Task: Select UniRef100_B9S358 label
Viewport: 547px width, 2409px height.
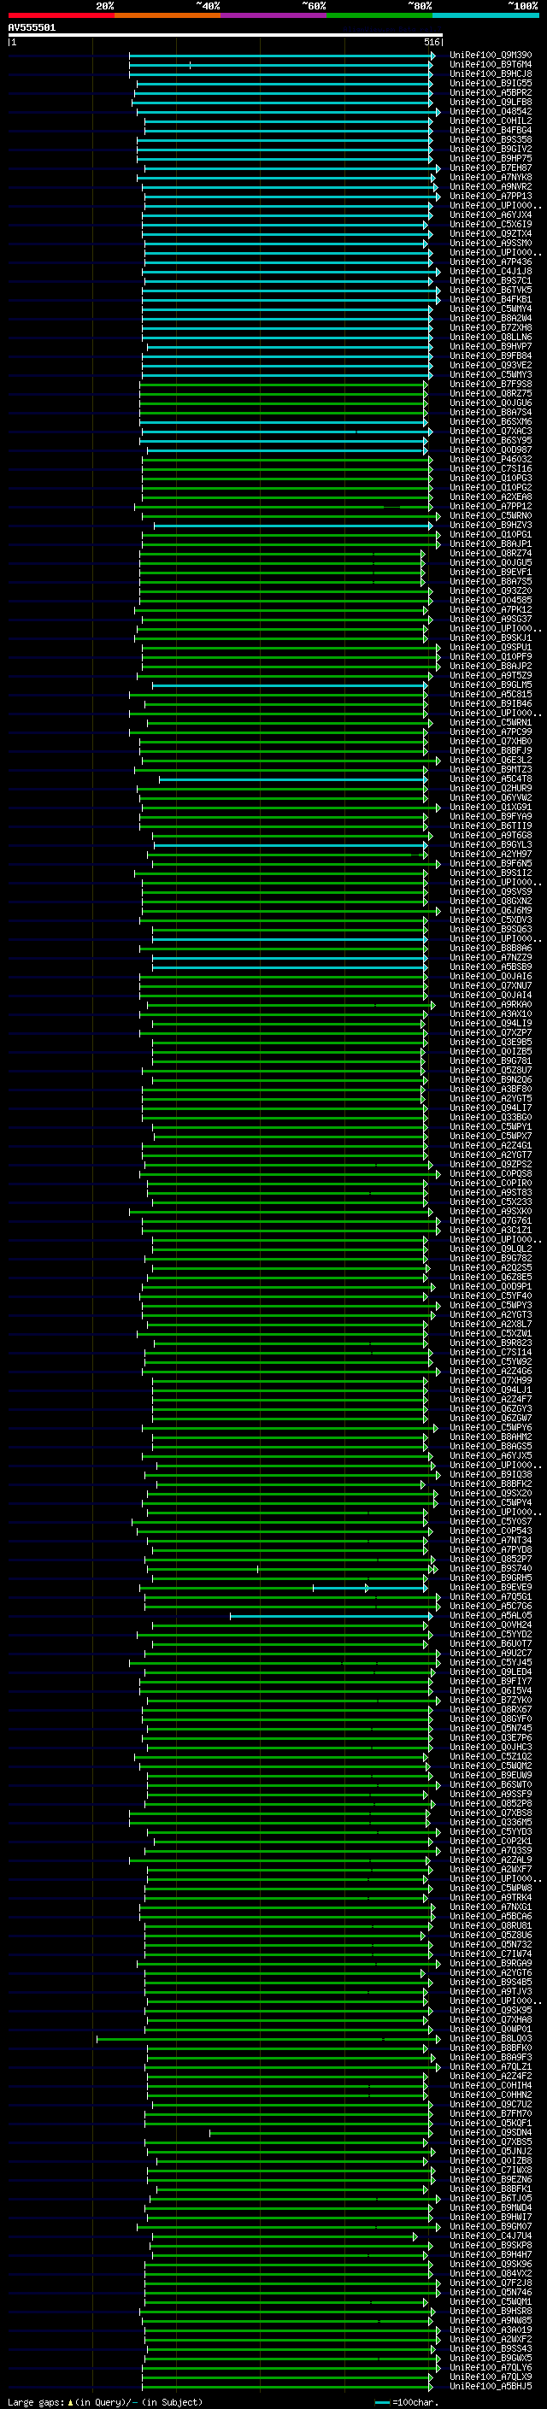Action: (491, 139)
